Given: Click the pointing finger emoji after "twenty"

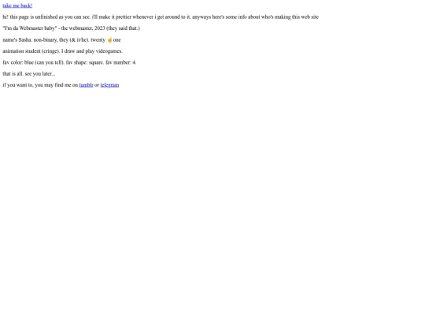Looking at the screenshot, I should pos(109,40).
